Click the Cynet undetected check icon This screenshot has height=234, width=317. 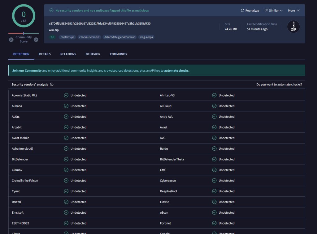[x=66, y=191]
